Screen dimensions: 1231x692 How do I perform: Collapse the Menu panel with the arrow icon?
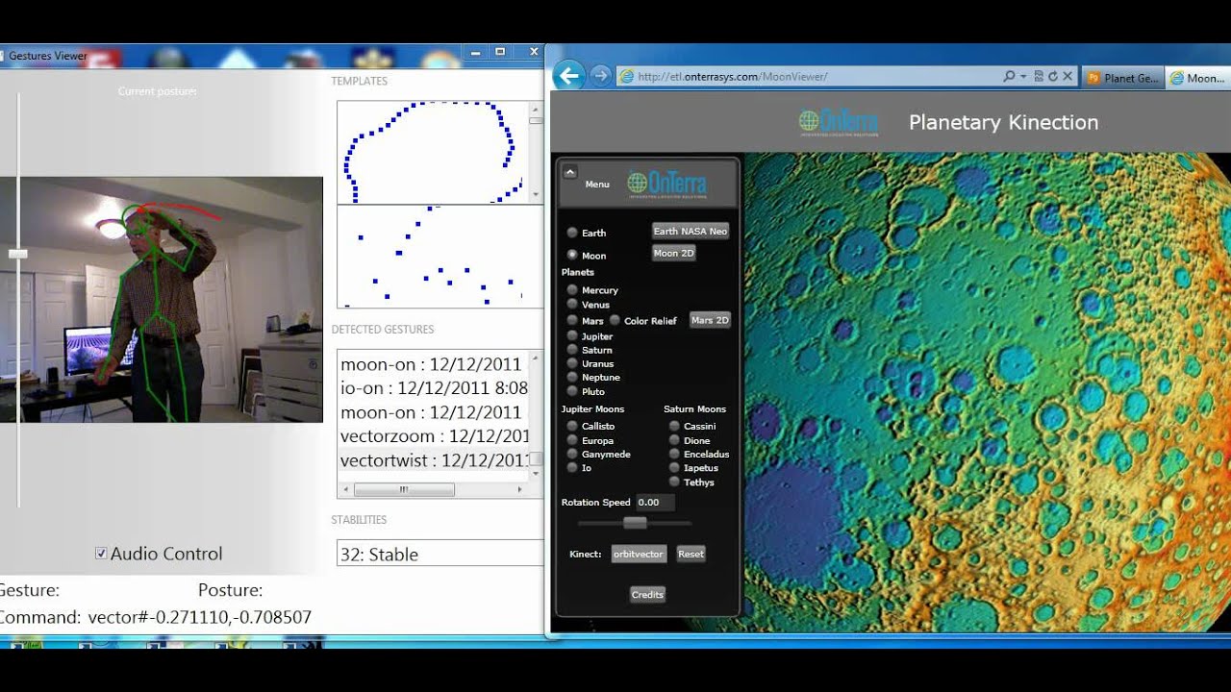[x=569, y=172]
